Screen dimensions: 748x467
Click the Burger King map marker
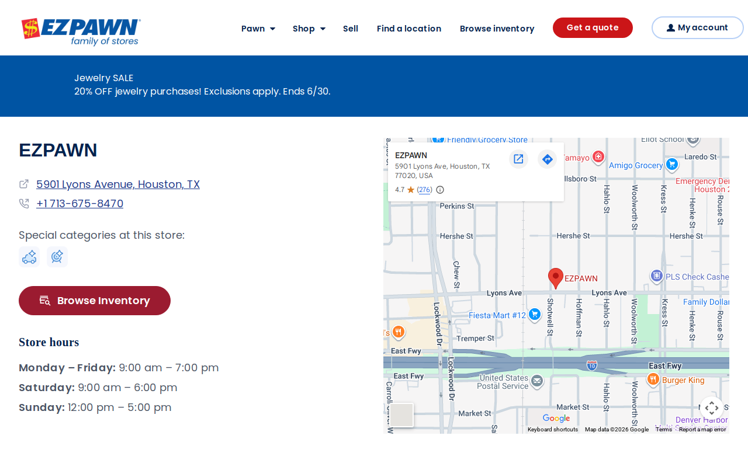pyautogui.click(x=653, y=379)
